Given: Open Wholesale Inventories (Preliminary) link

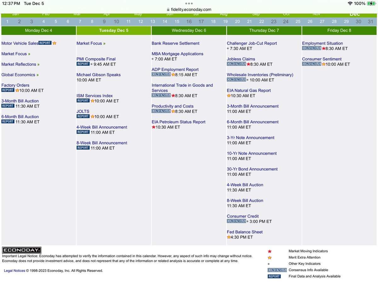Looking at the screenshot, I should 260,75.
